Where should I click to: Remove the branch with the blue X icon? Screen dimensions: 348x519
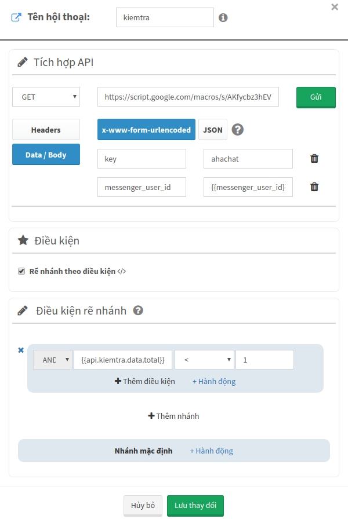pyautogui.click(x=21, y=350)
